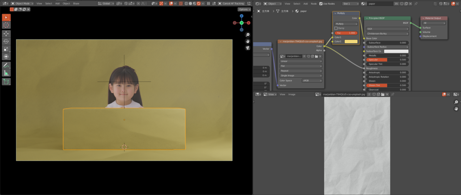
Task: Select the Transform tool in viewport toolbar
Action: click(x=6, y=56)
